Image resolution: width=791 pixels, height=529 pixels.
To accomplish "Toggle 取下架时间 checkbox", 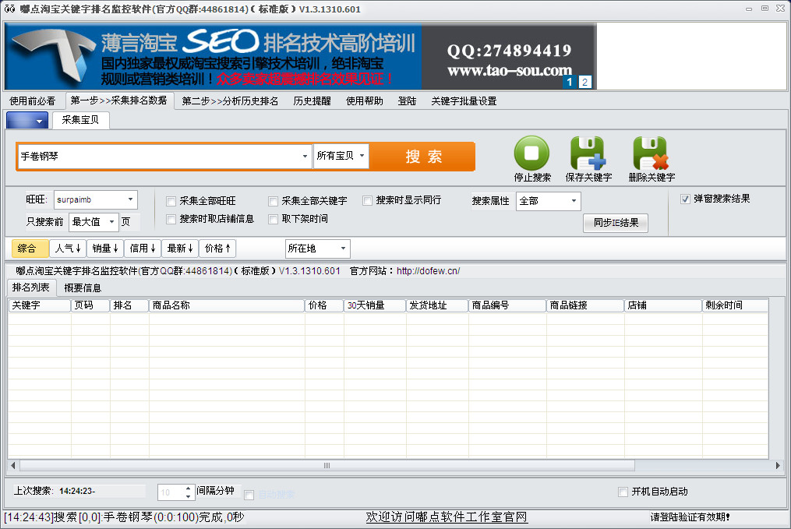I will click(x=273, y=219).
